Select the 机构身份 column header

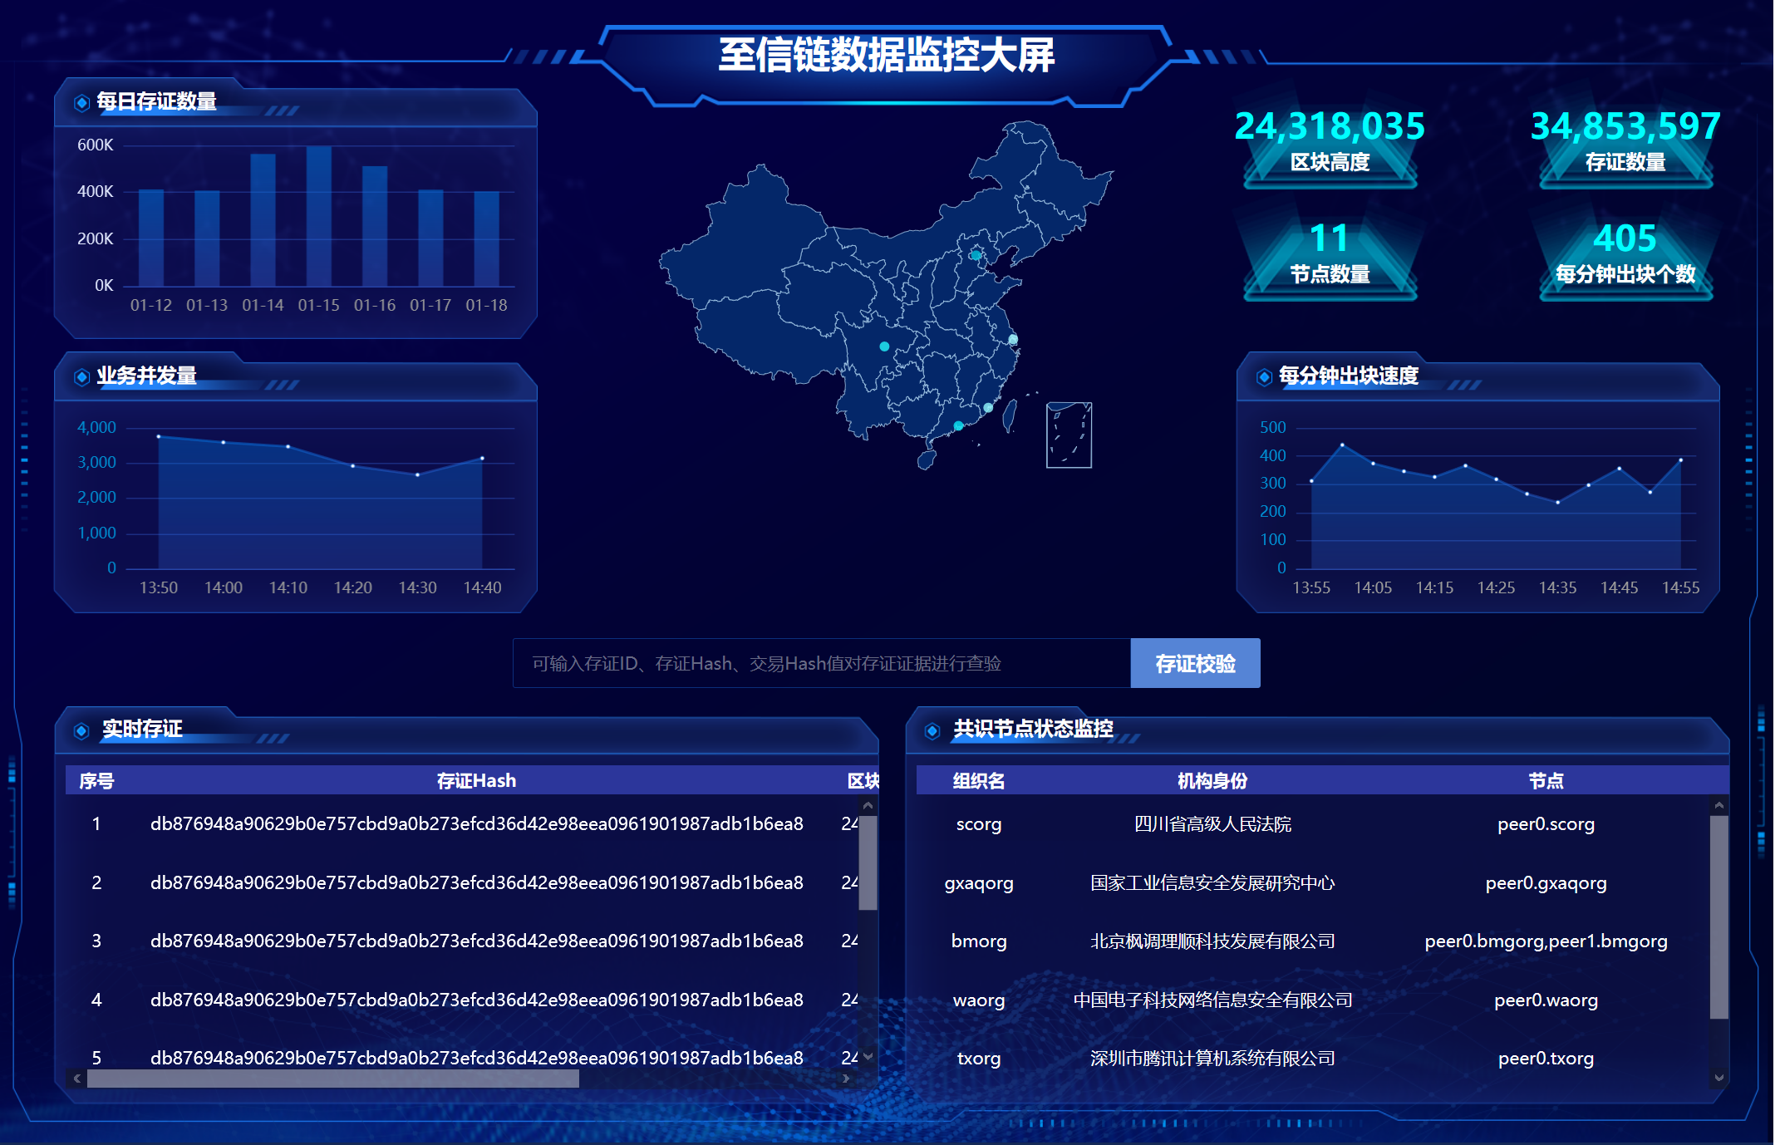tap(1212, 780)
